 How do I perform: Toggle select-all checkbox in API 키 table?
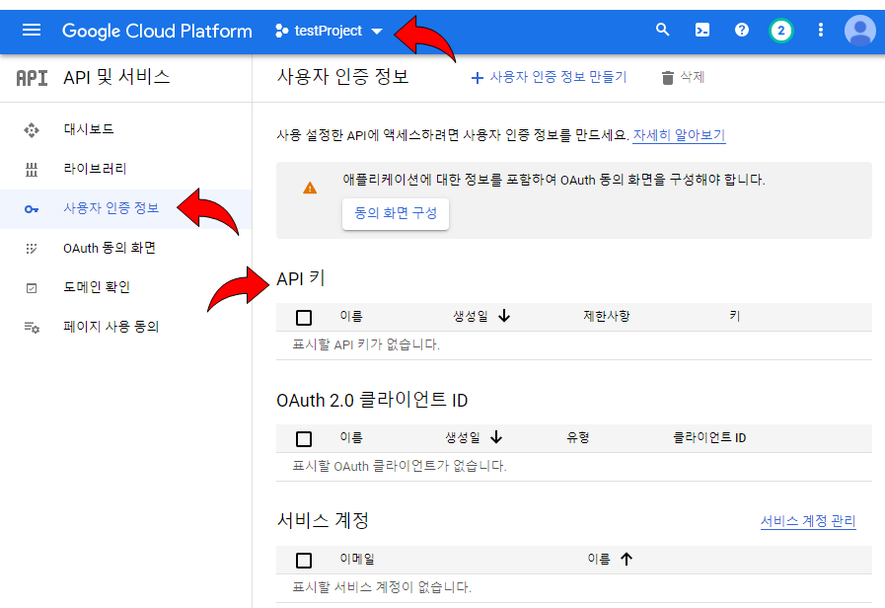(304, 317)
